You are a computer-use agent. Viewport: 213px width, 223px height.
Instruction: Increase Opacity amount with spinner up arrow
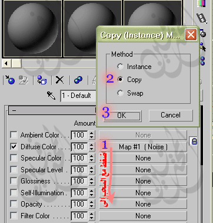(92, 202)
